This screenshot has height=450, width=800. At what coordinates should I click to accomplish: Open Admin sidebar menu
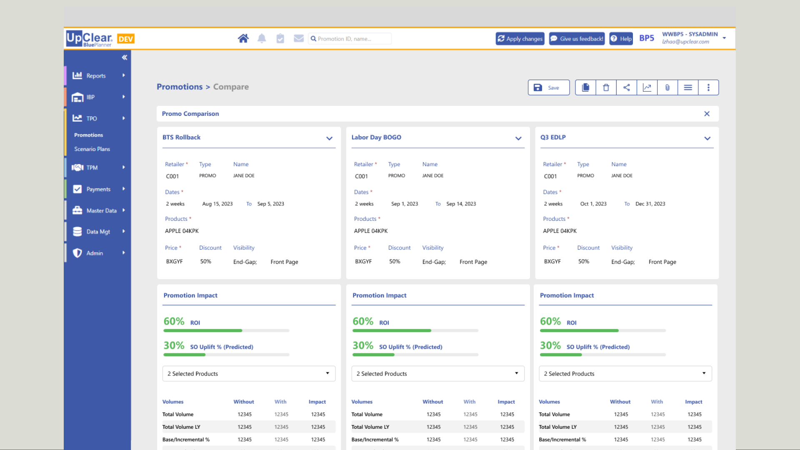point(97,253)
